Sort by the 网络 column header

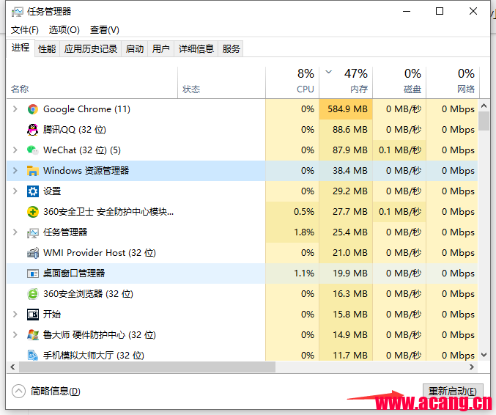[x=453, y=83]
